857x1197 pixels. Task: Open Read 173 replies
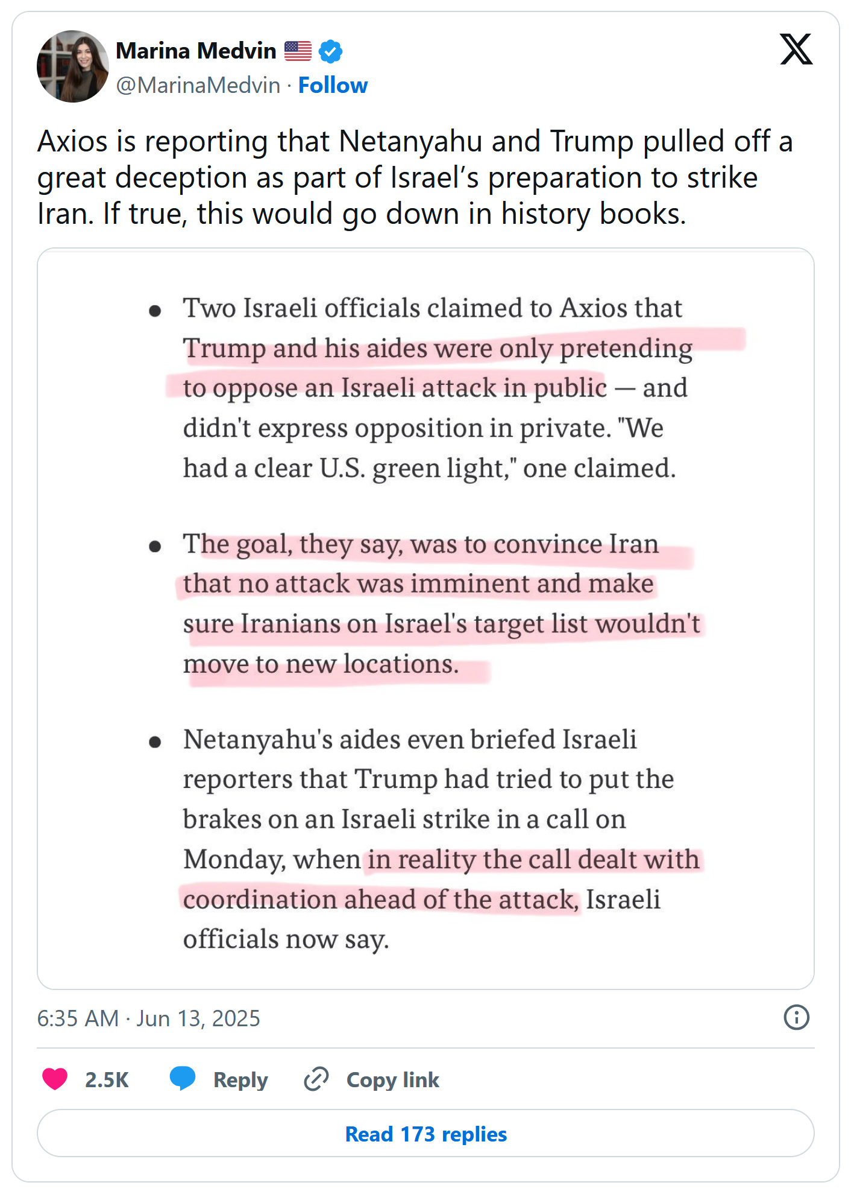pyautogui.click(x=425, y=1134)
